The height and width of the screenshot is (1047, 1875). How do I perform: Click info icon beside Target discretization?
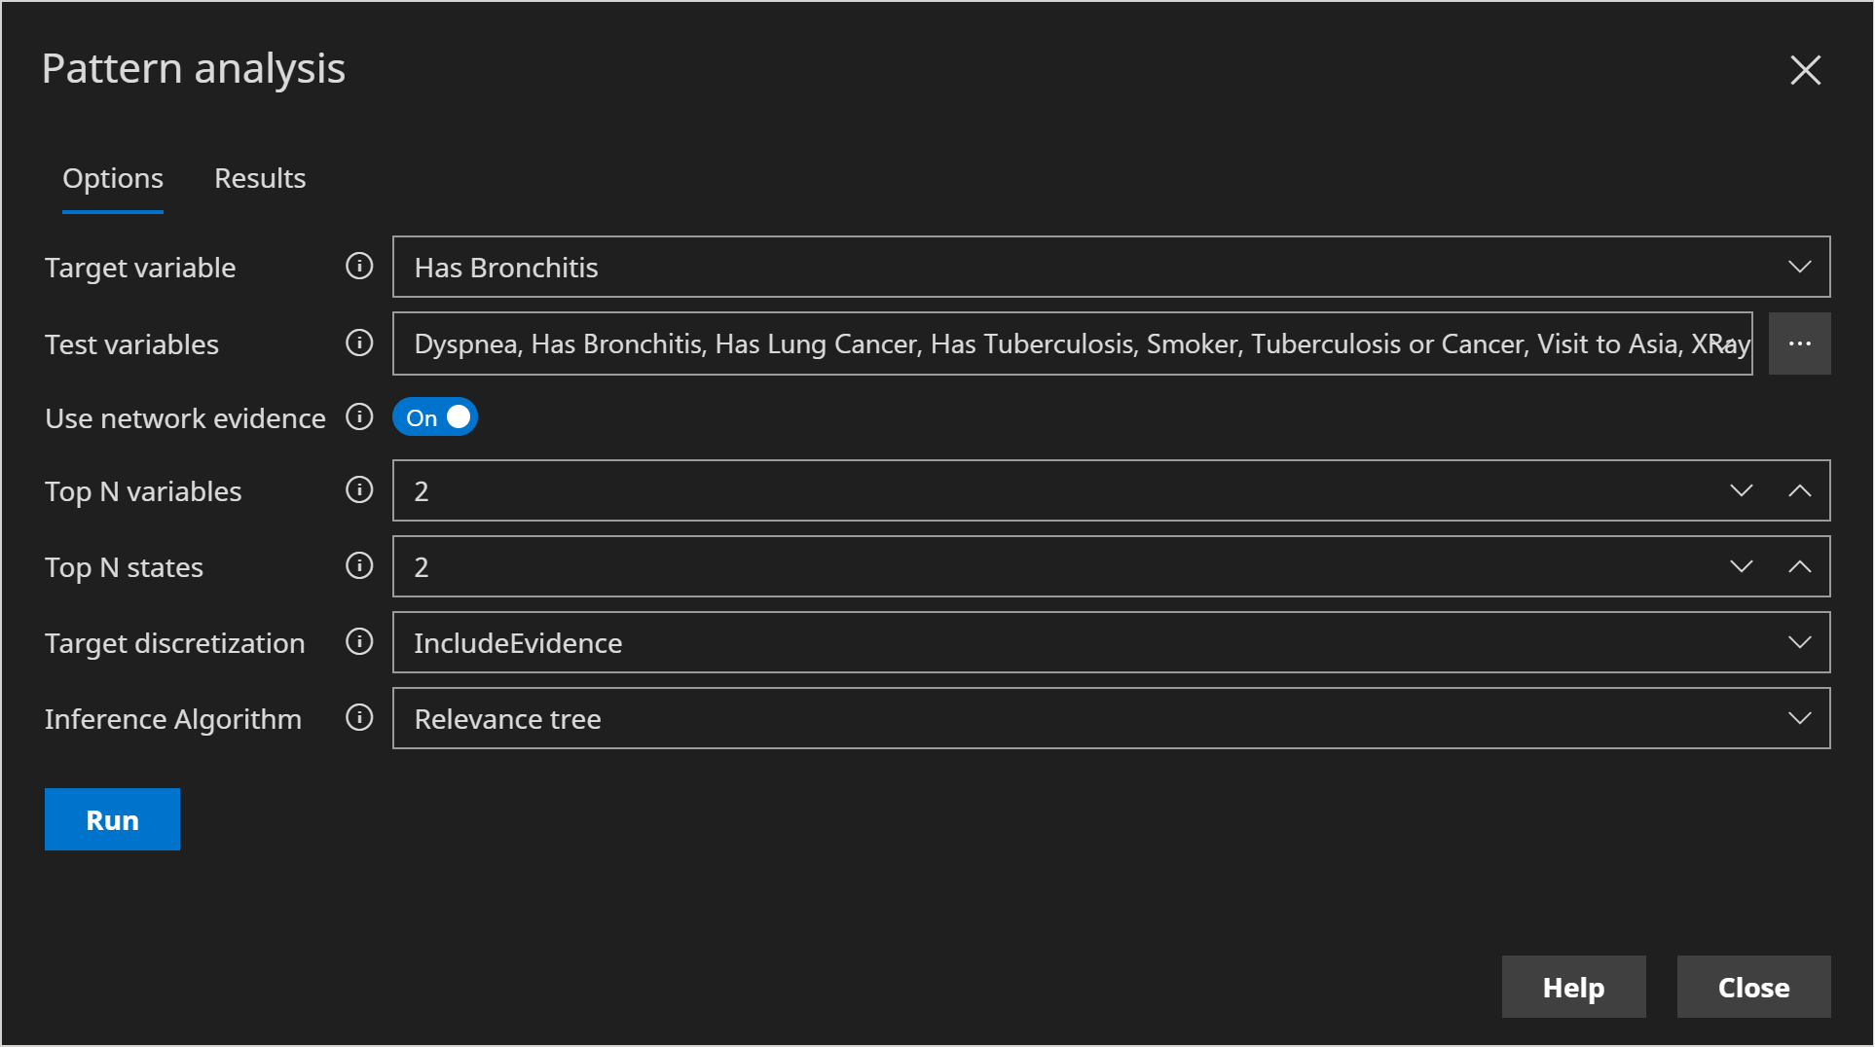pyautogui.click(x=359, y=642)
